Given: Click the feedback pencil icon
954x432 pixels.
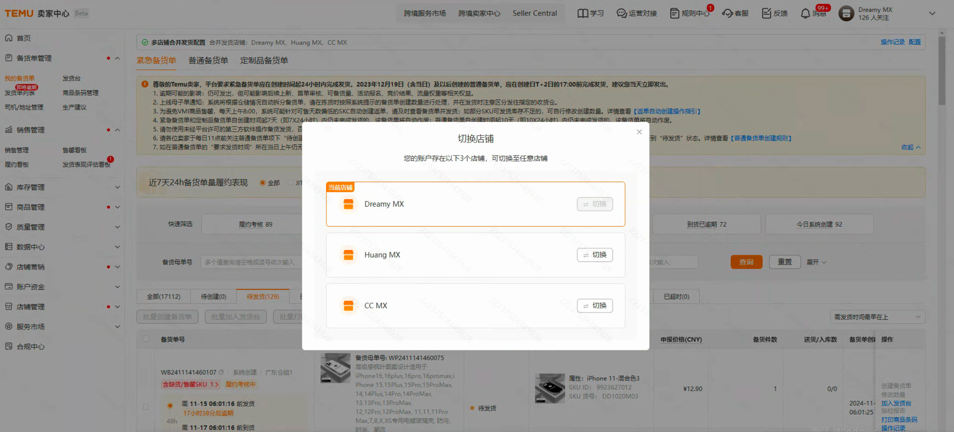Looking at the screenshot, I should [x=766, y=13].
